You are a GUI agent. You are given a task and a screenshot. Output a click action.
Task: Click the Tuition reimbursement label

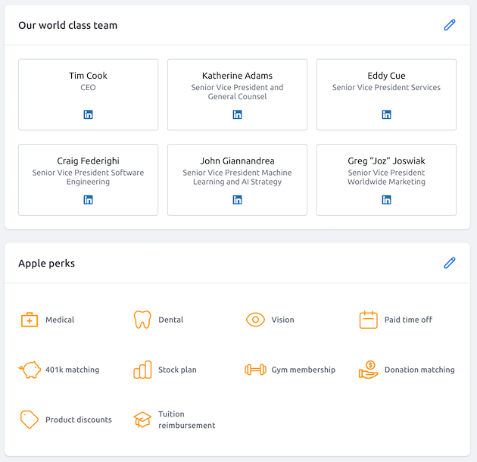[x=187, y=420]
